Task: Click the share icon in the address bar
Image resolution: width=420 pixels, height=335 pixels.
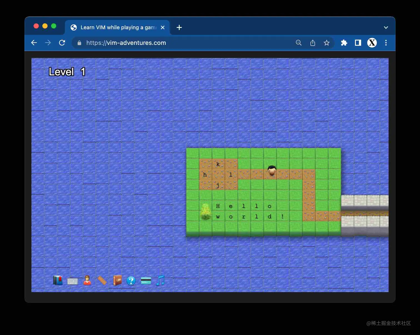Action: pyautogui.click(x=312, y=43)
